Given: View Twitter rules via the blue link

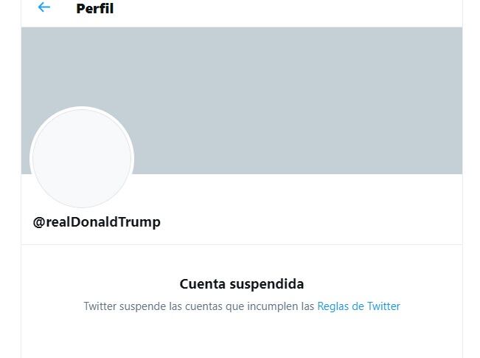Looking at the screenshot, I should click(358, 306).
